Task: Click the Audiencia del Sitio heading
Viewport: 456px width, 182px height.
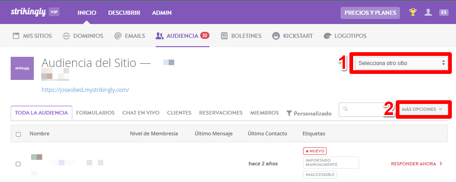Action: click(96, 63)
